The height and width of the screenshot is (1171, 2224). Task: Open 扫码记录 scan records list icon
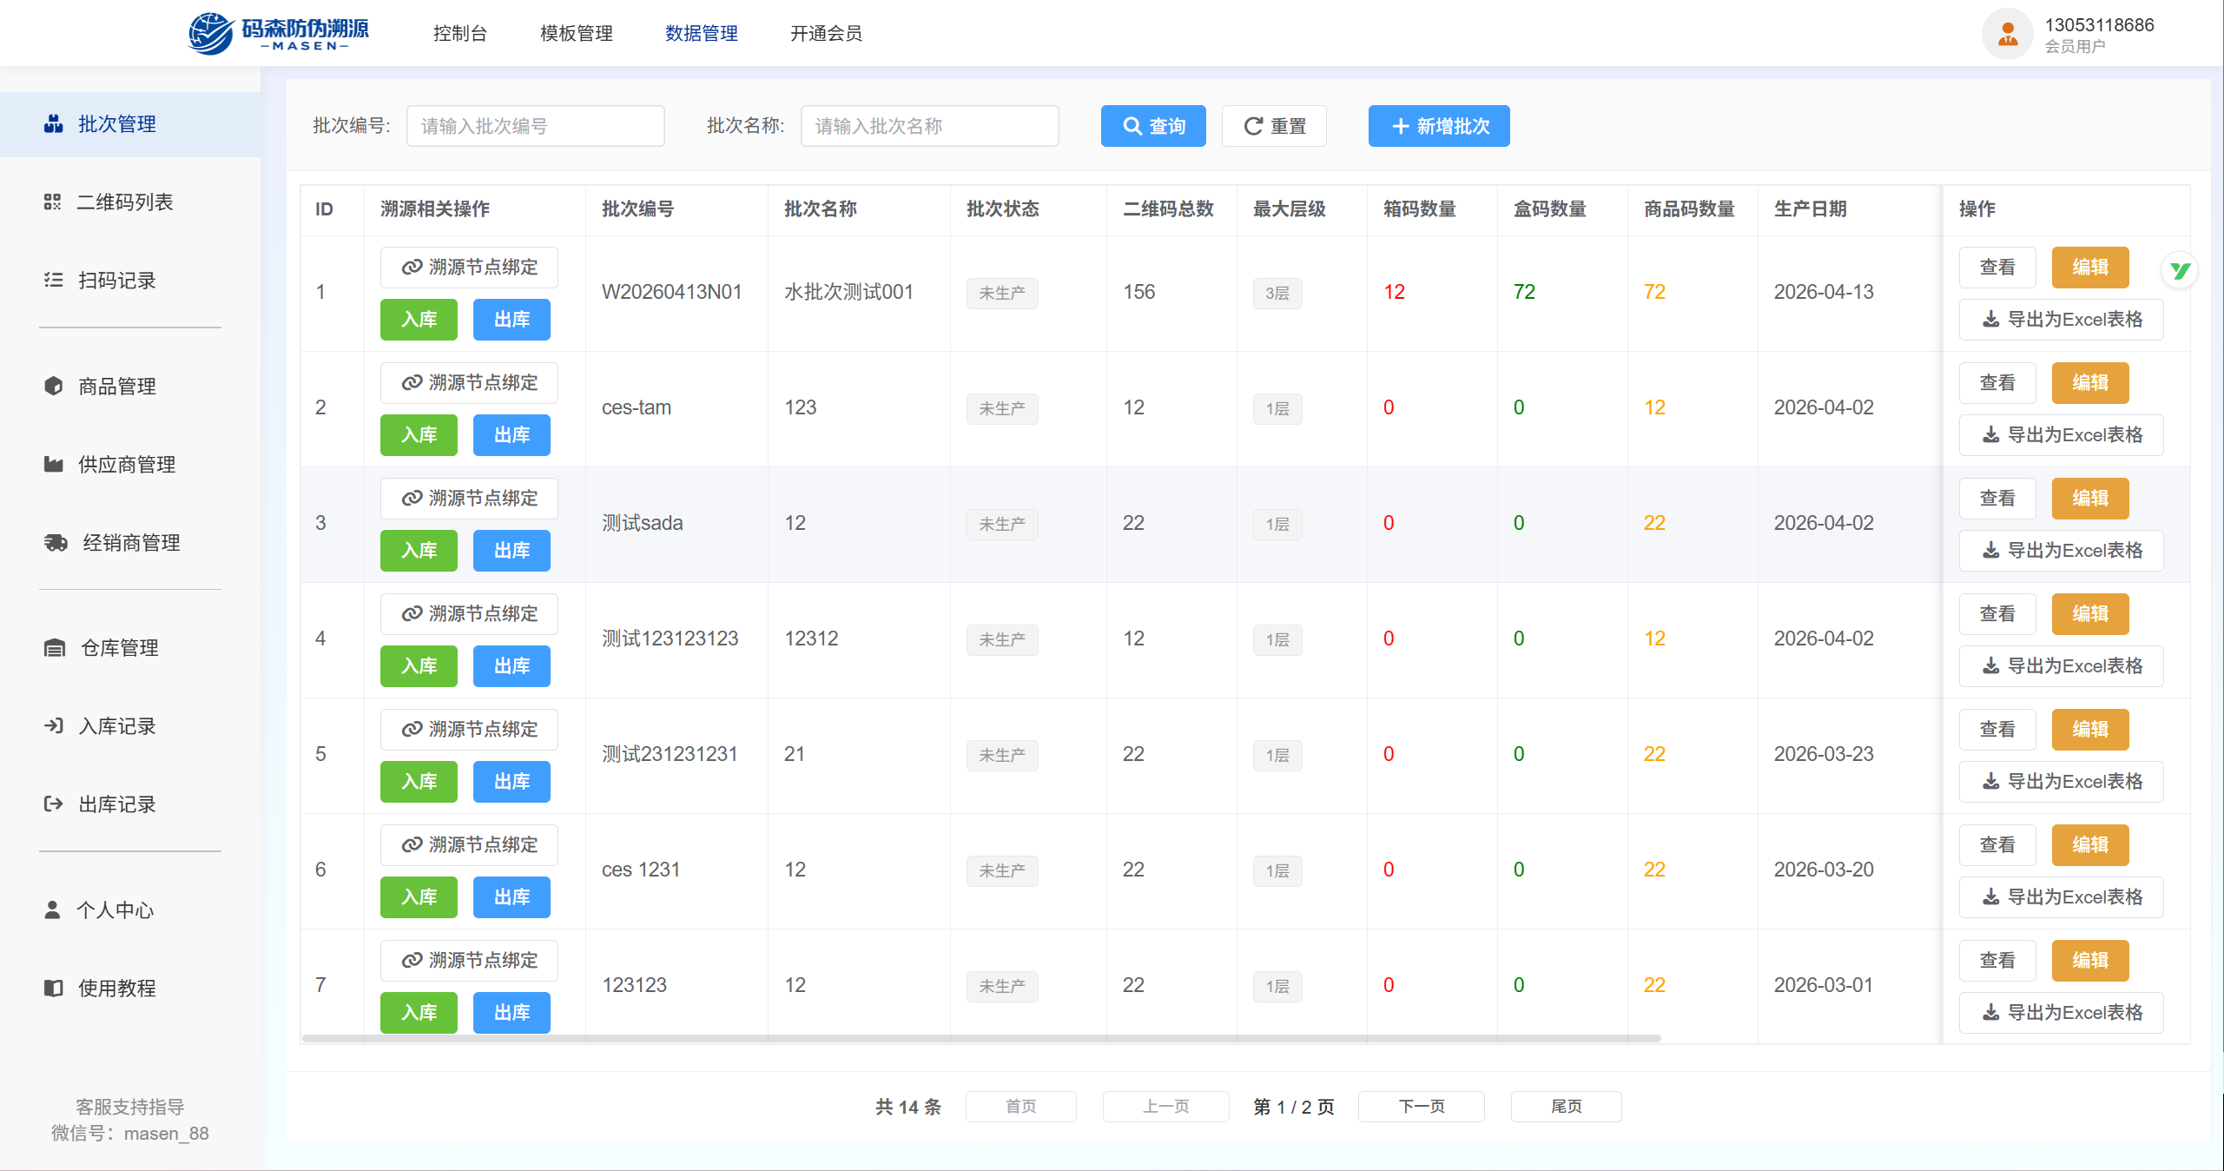click(53, 280)
